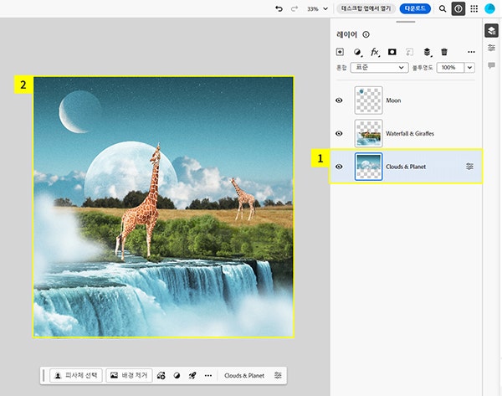Click the 다운로드 download button
502x396 pixels.
[416, 8]
